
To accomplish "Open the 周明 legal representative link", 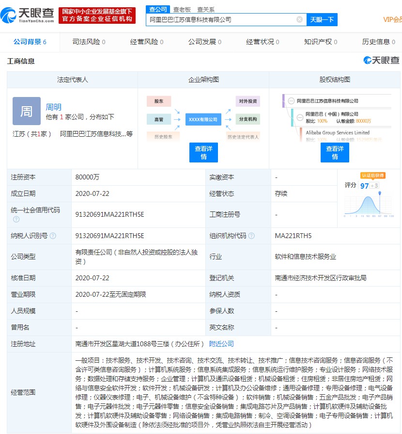I will pyautogui.click(x=54, y=107).
